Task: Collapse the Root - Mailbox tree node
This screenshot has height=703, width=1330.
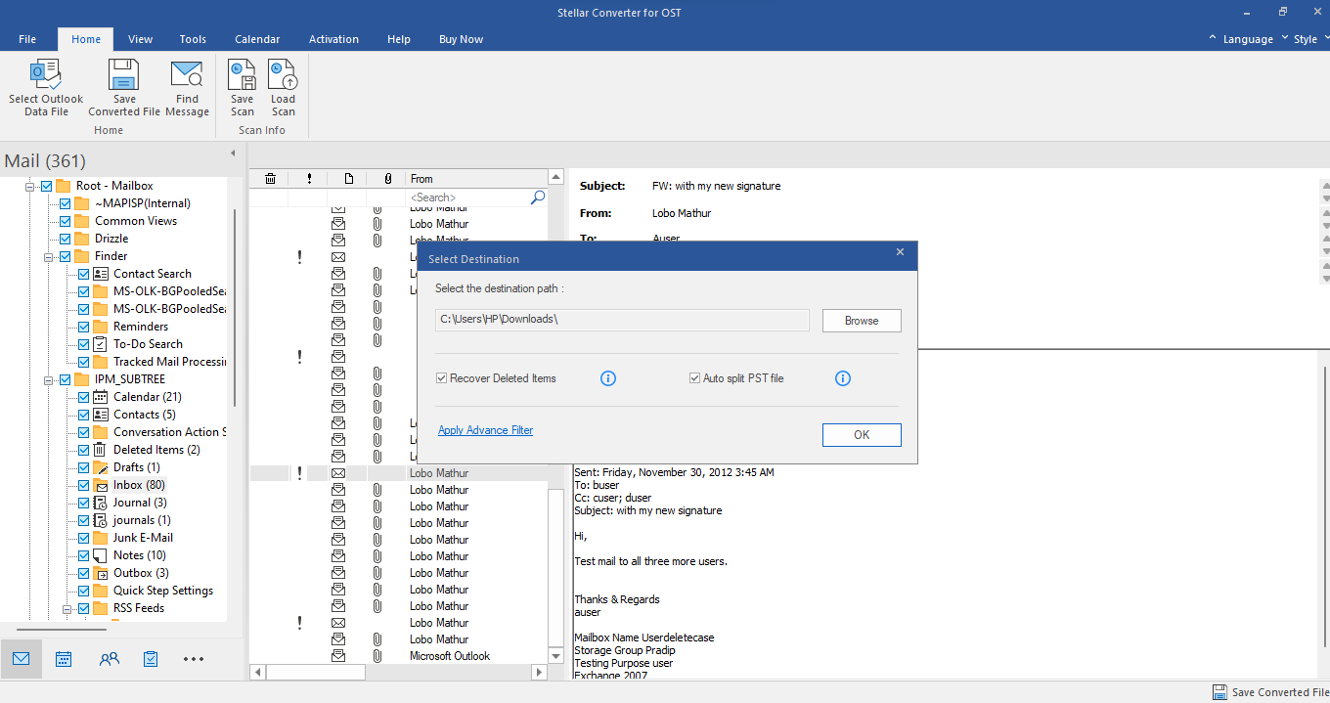Action: click(30, 186)
